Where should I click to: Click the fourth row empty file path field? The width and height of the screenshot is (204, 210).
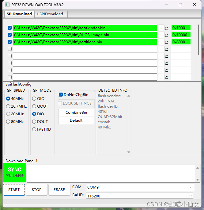point(85,49)
